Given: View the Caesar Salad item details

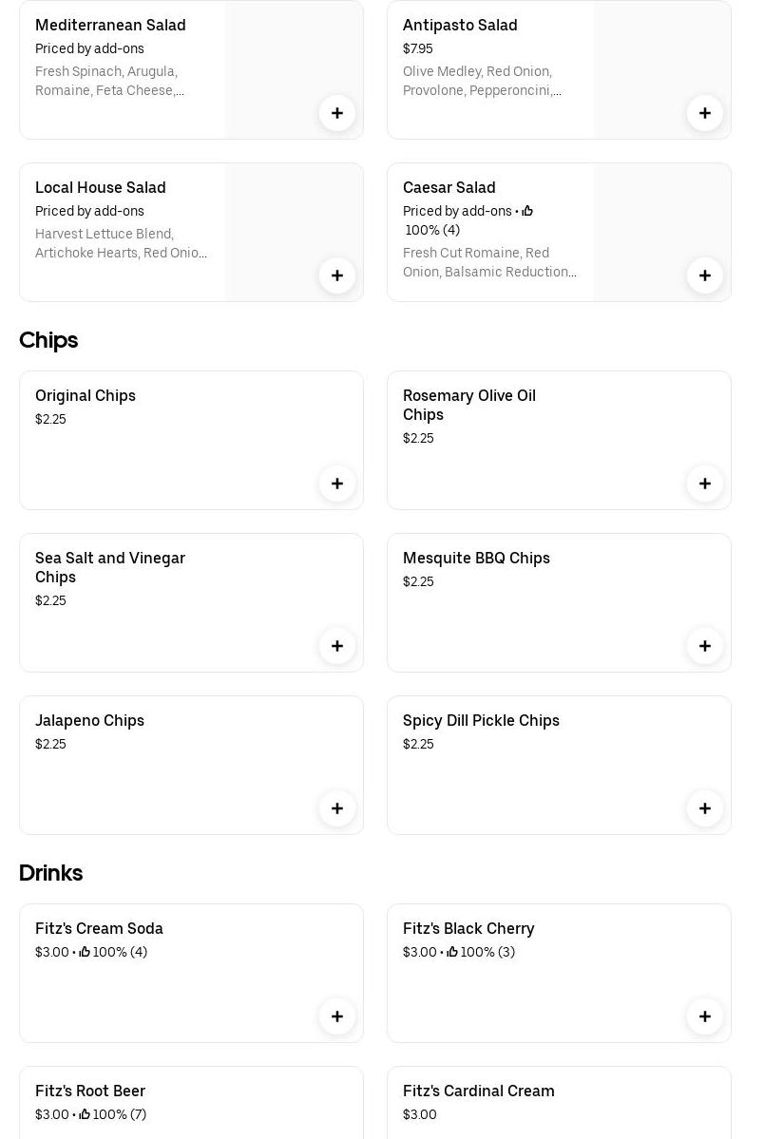Looking at the screenshot, I should pyautogui.click(x=449, y=187).
